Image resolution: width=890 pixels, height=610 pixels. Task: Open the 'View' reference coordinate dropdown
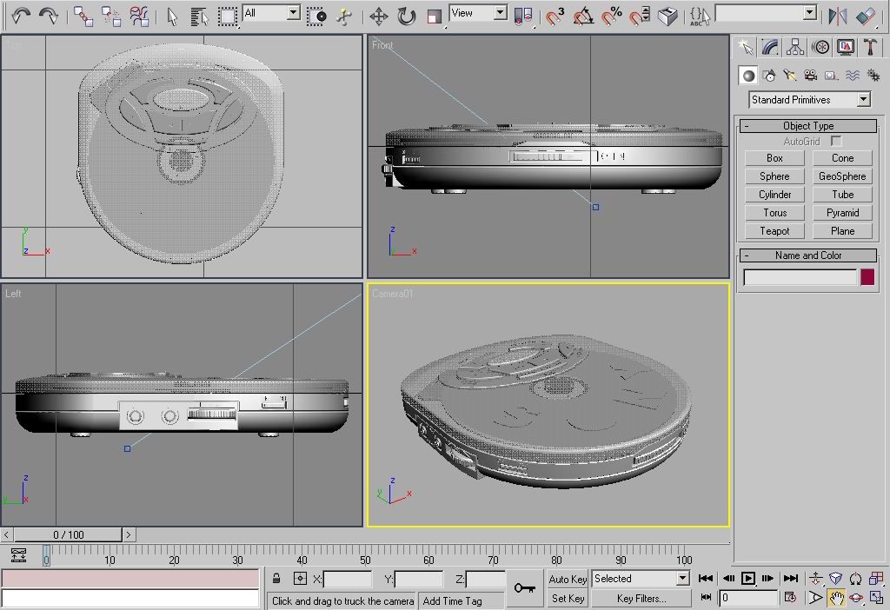point(500,12)
